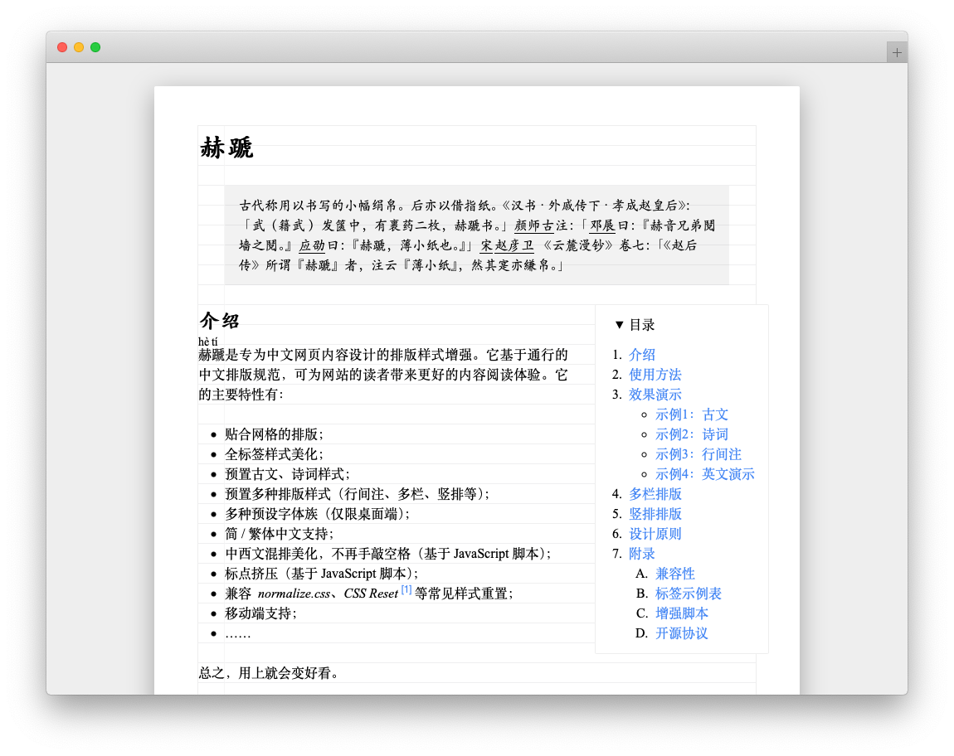Maximize the window with green button
954x756 pixels.
tap(95, 47)
